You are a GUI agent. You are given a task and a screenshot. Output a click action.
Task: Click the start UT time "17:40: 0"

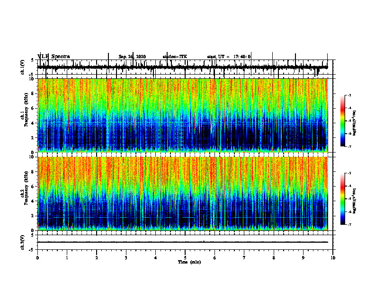pos(242,57)
